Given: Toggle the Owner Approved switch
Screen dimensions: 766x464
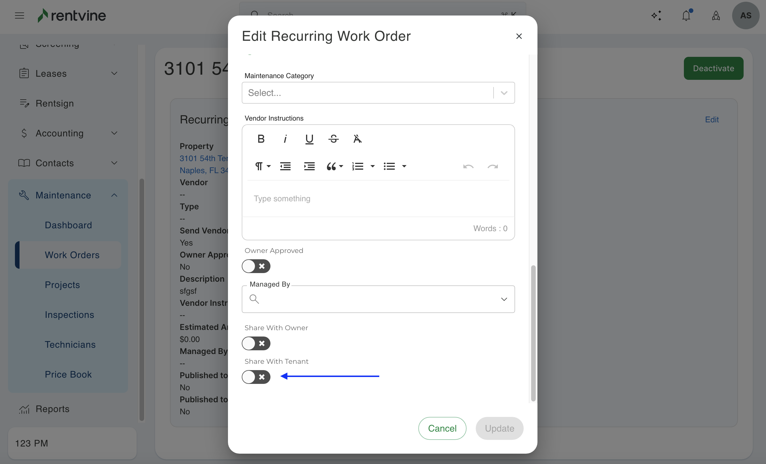Looking at the screenshot, I should pyautogui.click(x=256, y=266).
